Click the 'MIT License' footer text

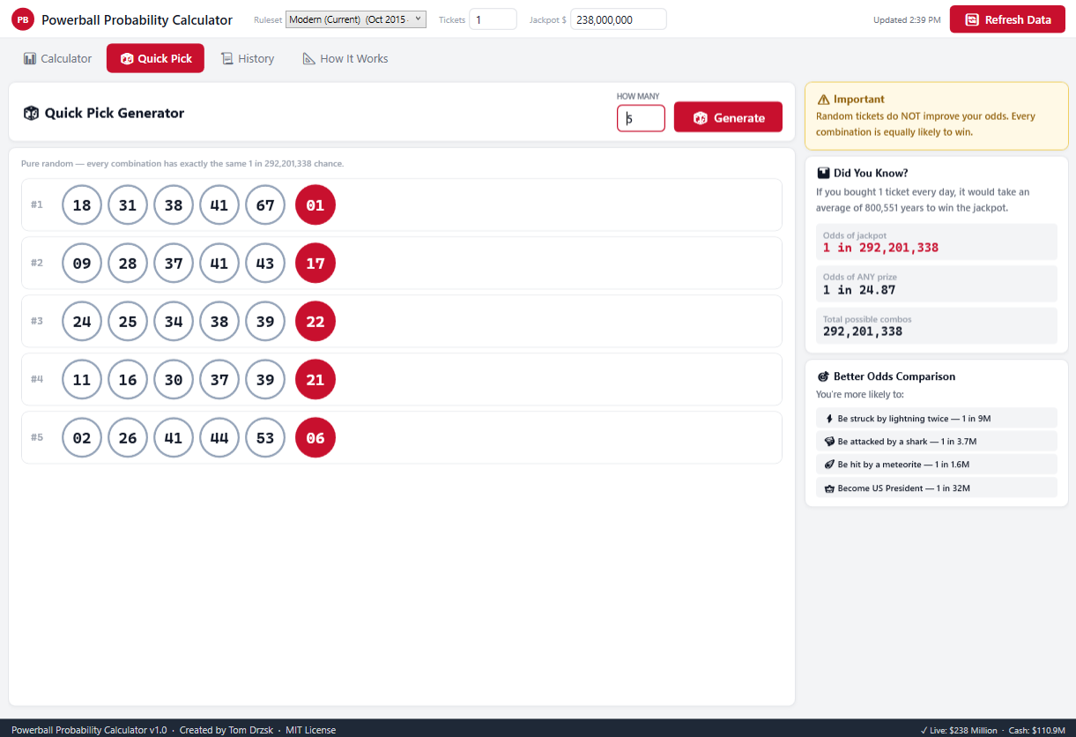pyautogui.click(x=310, y=730)
